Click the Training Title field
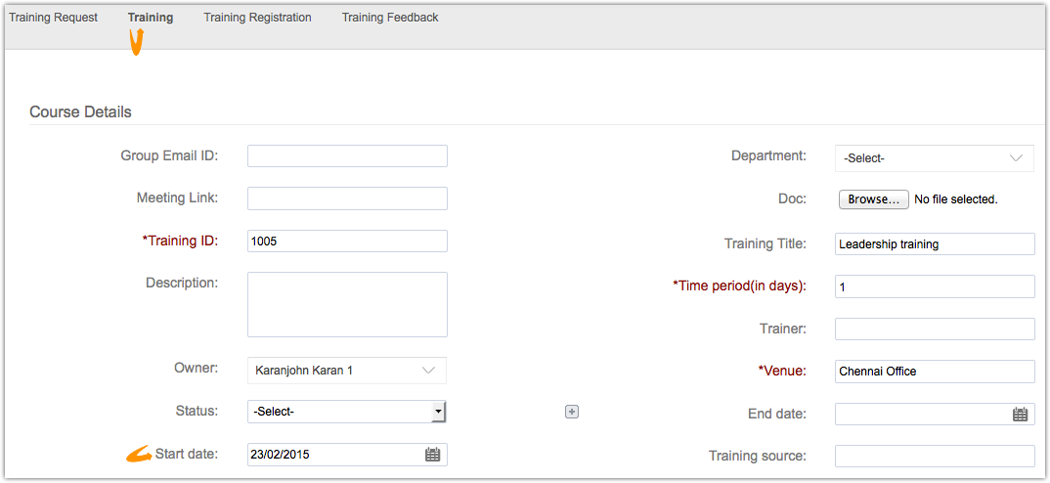The width and height of the screenshot is (1050, 483). 934,244
